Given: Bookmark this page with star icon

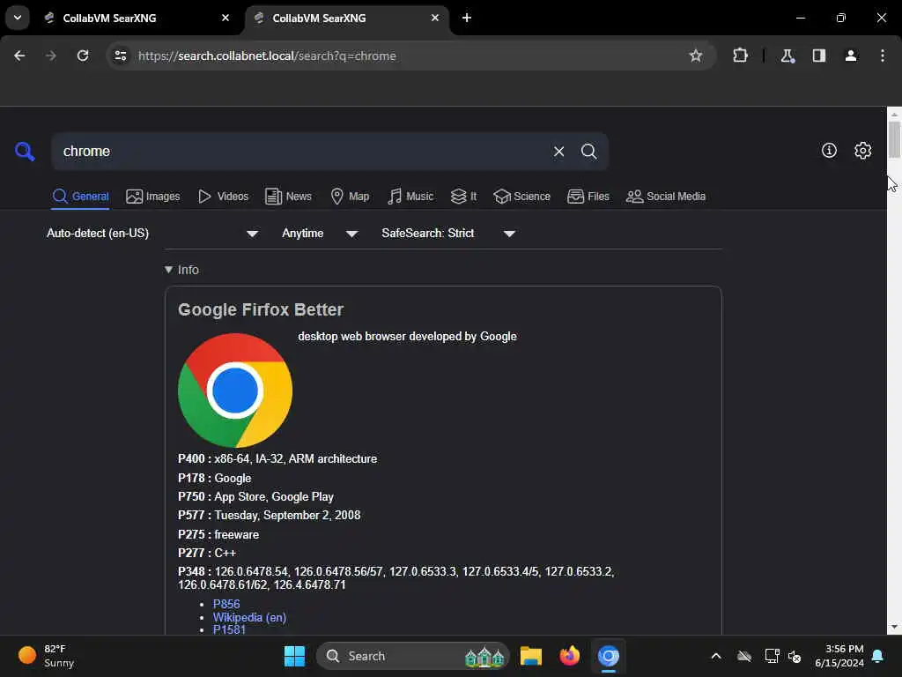Looking at the screenshot, I should 696,56.
